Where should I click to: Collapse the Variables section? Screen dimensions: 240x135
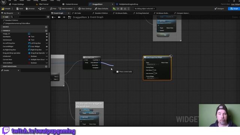[x=2, y=31]
